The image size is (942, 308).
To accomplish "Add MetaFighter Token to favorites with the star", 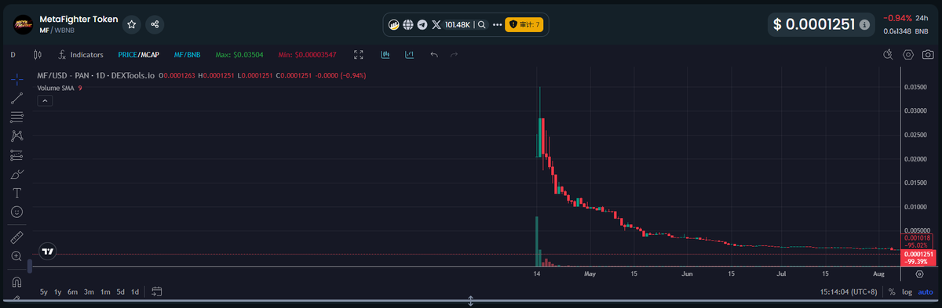I will pos(132,24).
